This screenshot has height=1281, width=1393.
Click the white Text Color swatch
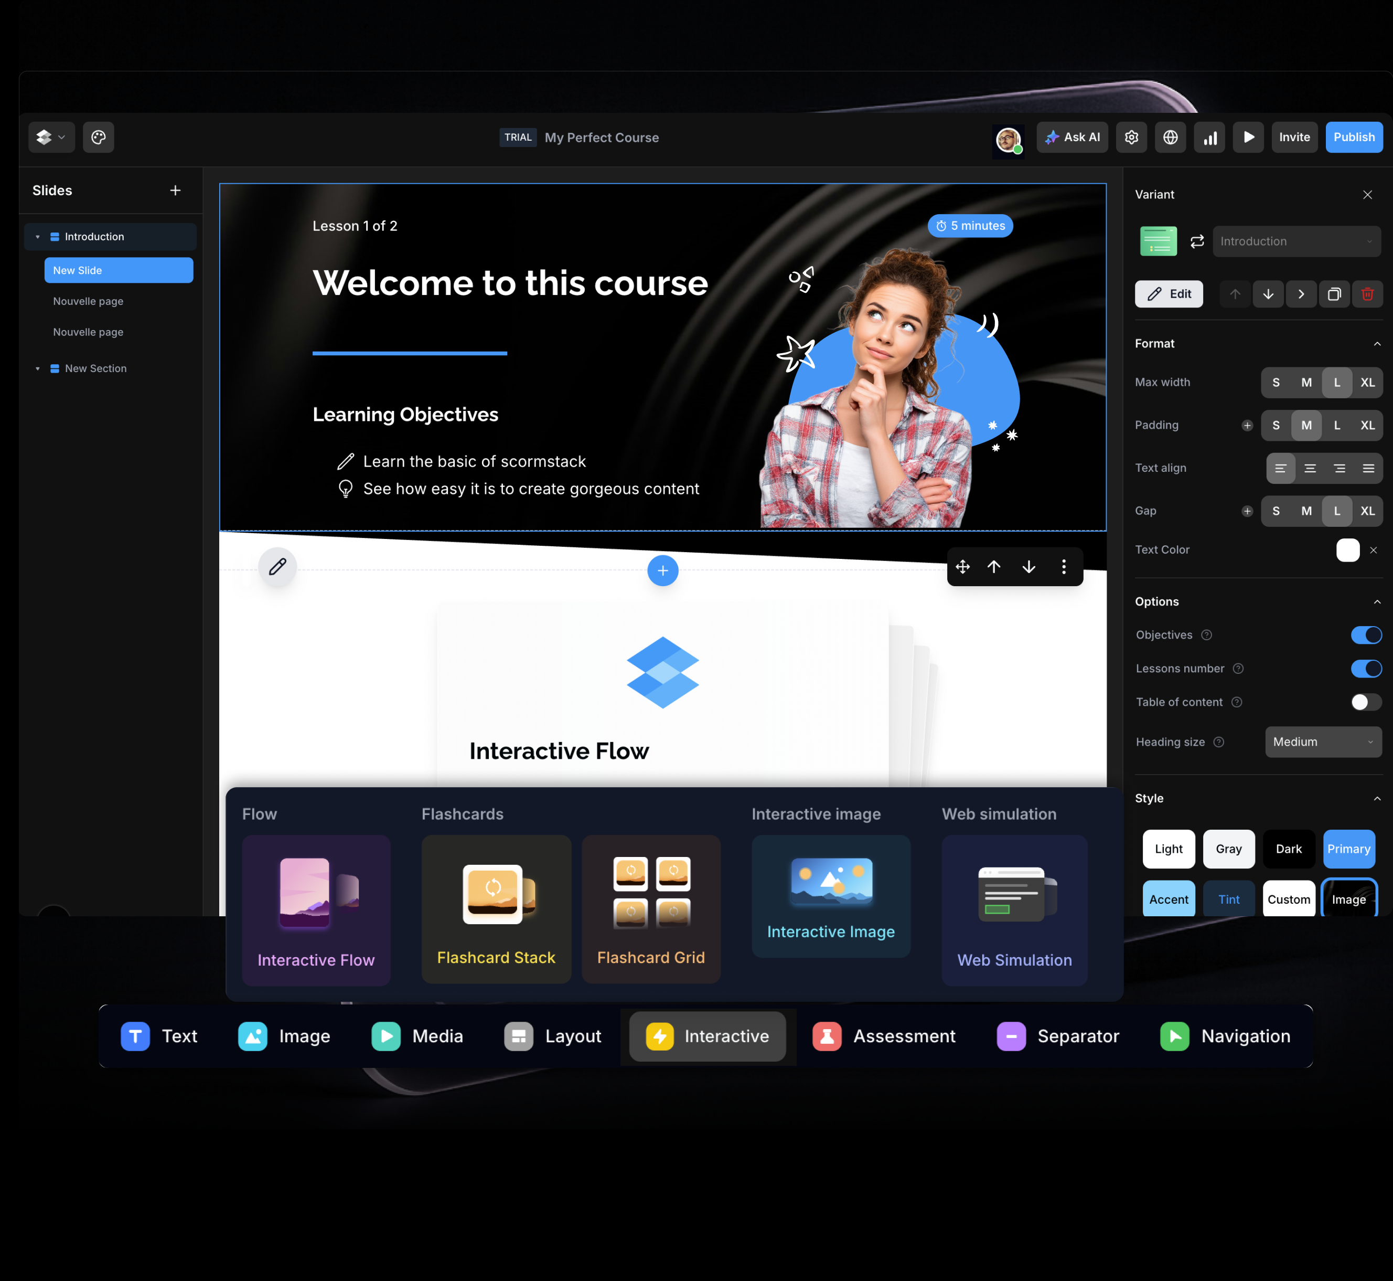tap(1347, 549)
